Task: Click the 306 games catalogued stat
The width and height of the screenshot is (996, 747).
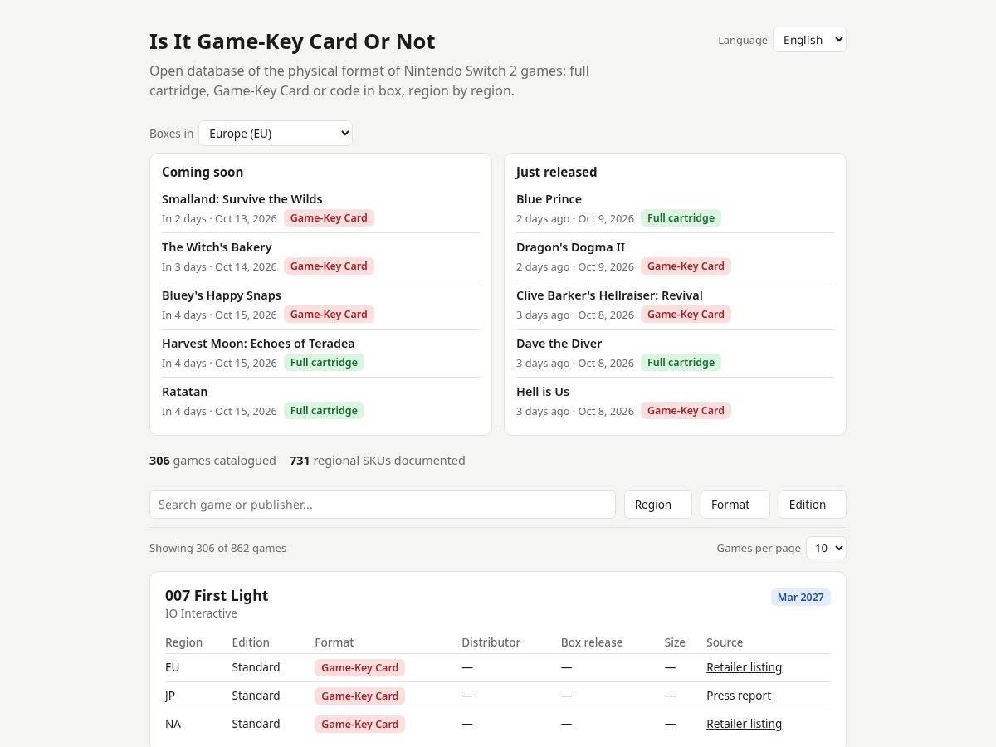Action: (212, 461)
